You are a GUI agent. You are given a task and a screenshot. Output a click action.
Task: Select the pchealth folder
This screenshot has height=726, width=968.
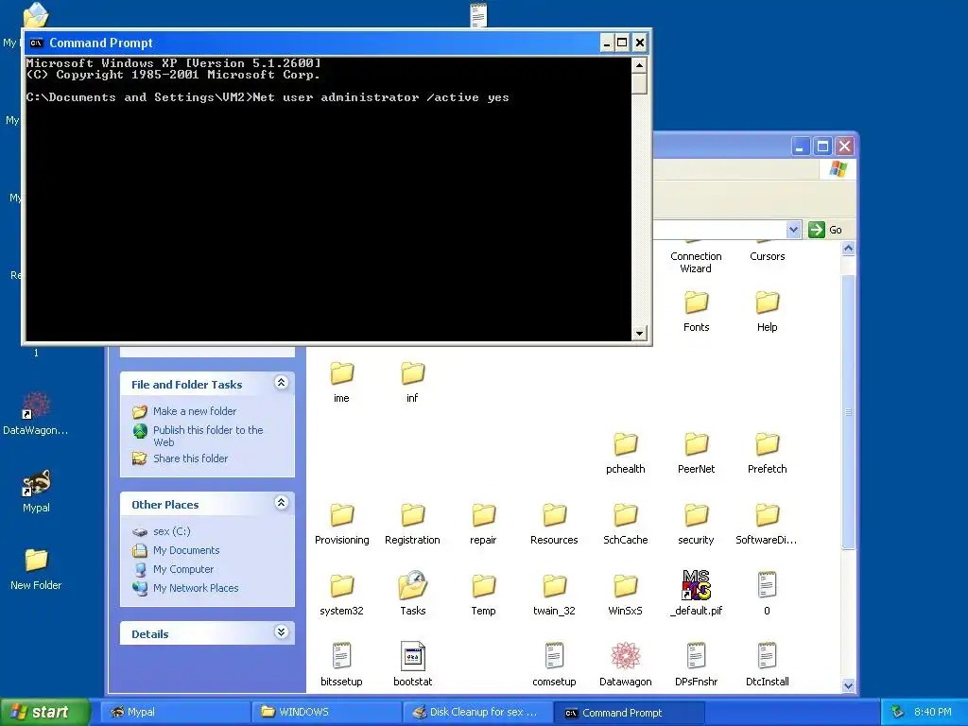click(626, 453)
